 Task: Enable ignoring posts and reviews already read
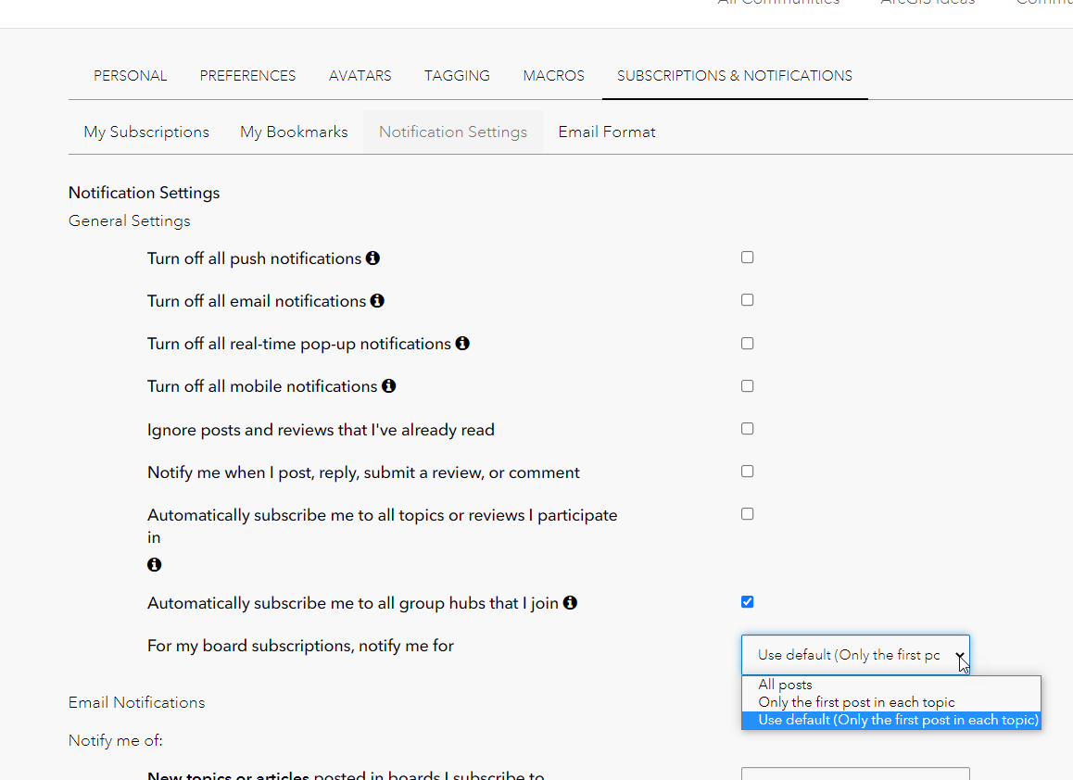click(747, 428)
